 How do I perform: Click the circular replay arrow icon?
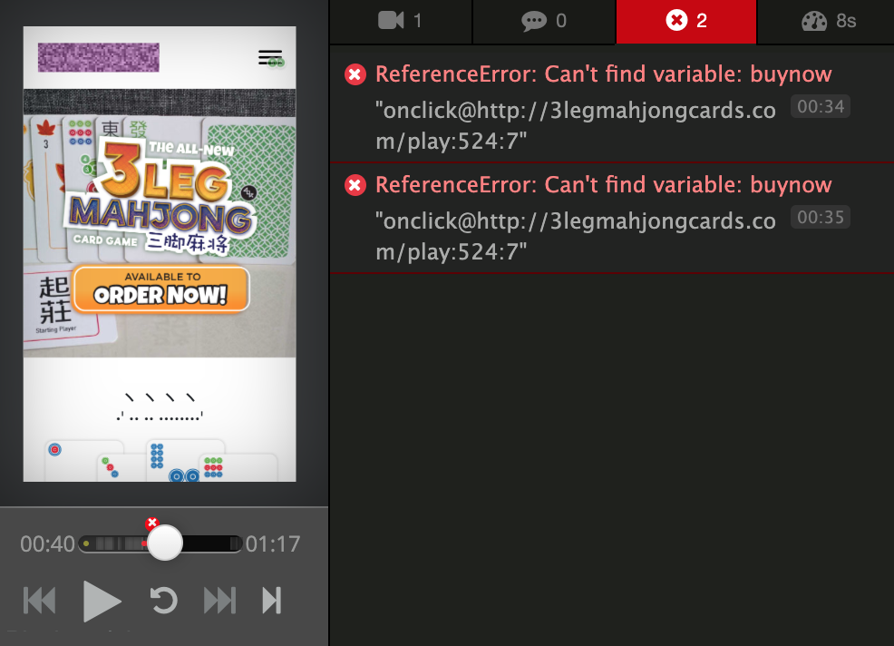pyautogui.click(x=163, y=601)
